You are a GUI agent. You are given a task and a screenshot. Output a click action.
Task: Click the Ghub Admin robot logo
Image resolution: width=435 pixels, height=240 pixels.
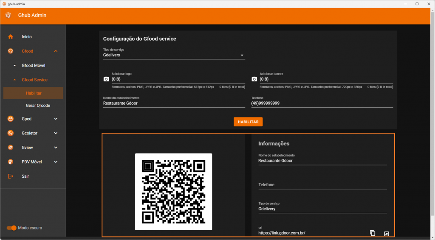(8, 15)
